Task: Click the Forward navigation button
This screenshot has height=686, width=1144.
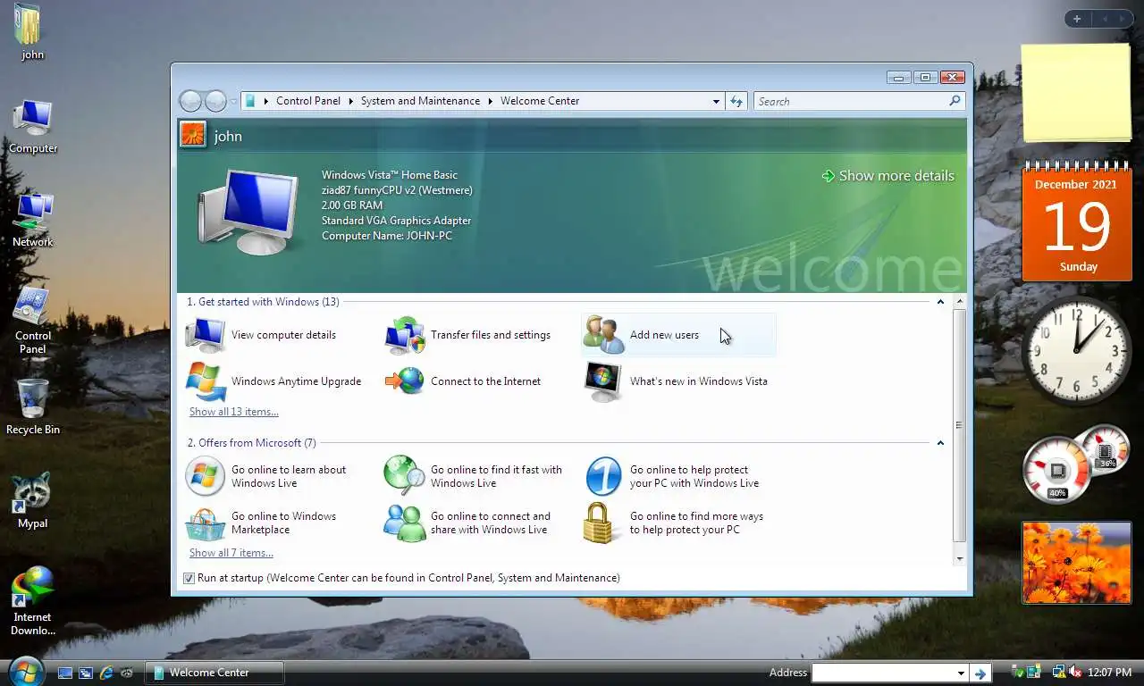Action: (215, 101)
